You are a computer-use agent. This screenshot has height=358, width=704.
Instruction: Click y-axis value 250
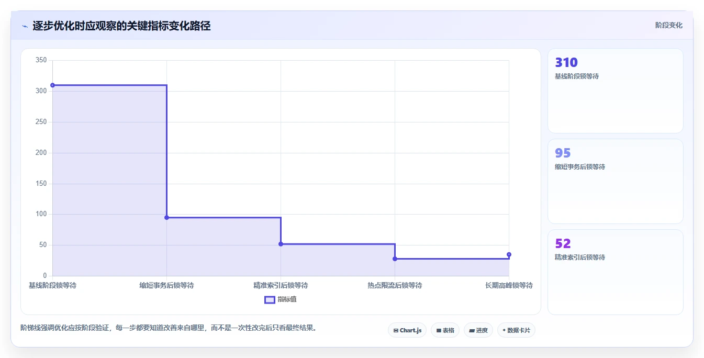[x=41, y=122]
